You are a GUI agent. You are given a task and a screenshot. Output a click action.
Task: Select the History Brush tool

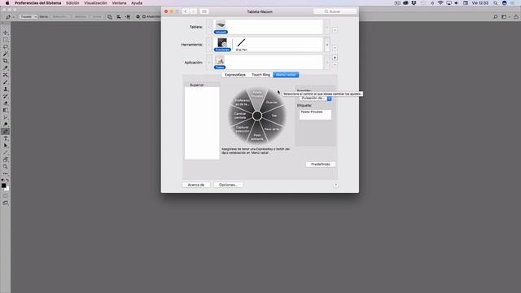[6, 96]
